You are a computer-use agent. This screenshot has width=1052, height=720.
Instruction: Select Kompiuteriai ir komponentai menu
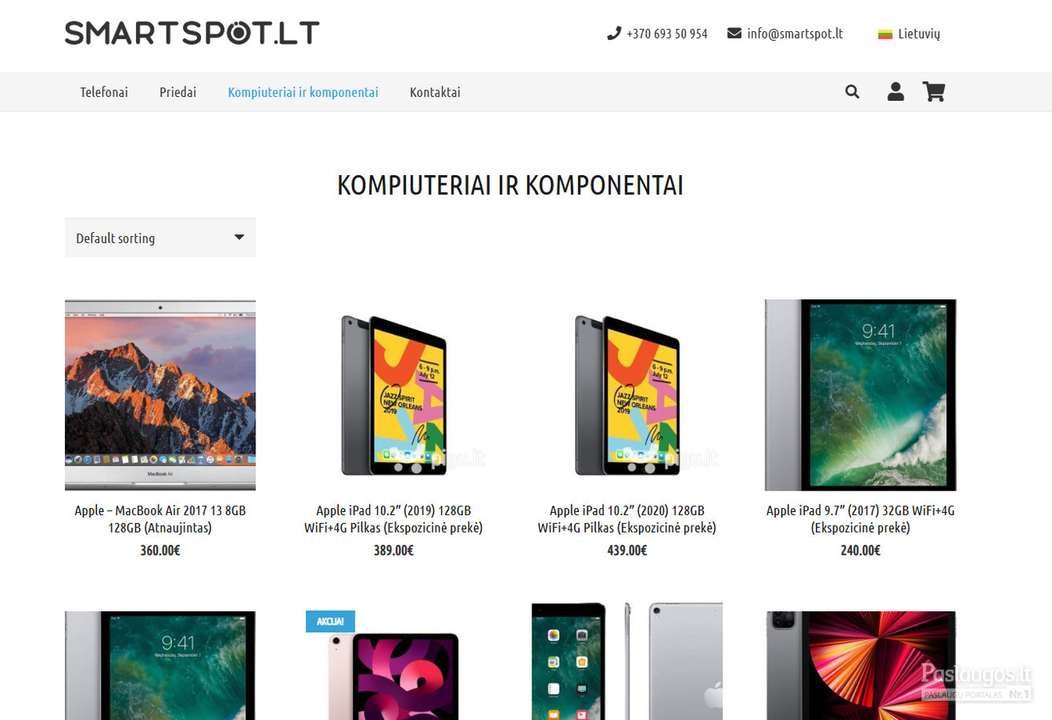[303, 92]
